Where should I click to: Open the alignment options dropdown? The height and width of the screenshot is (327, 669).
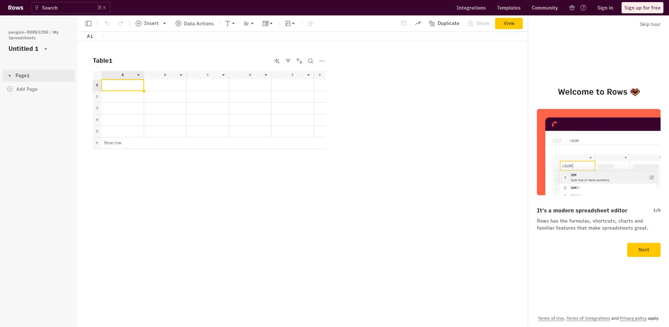tap(248, 23)
